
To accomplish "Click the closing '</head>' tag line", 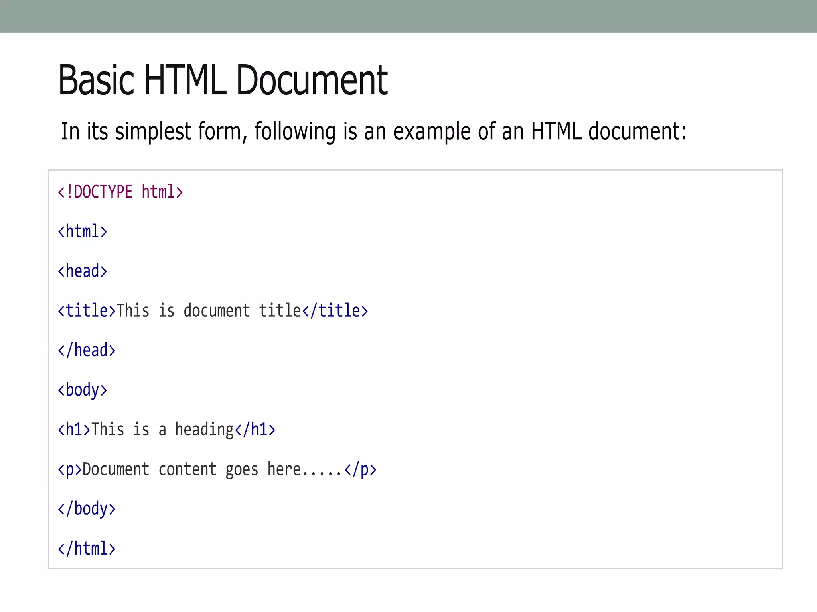I will 87,350.
